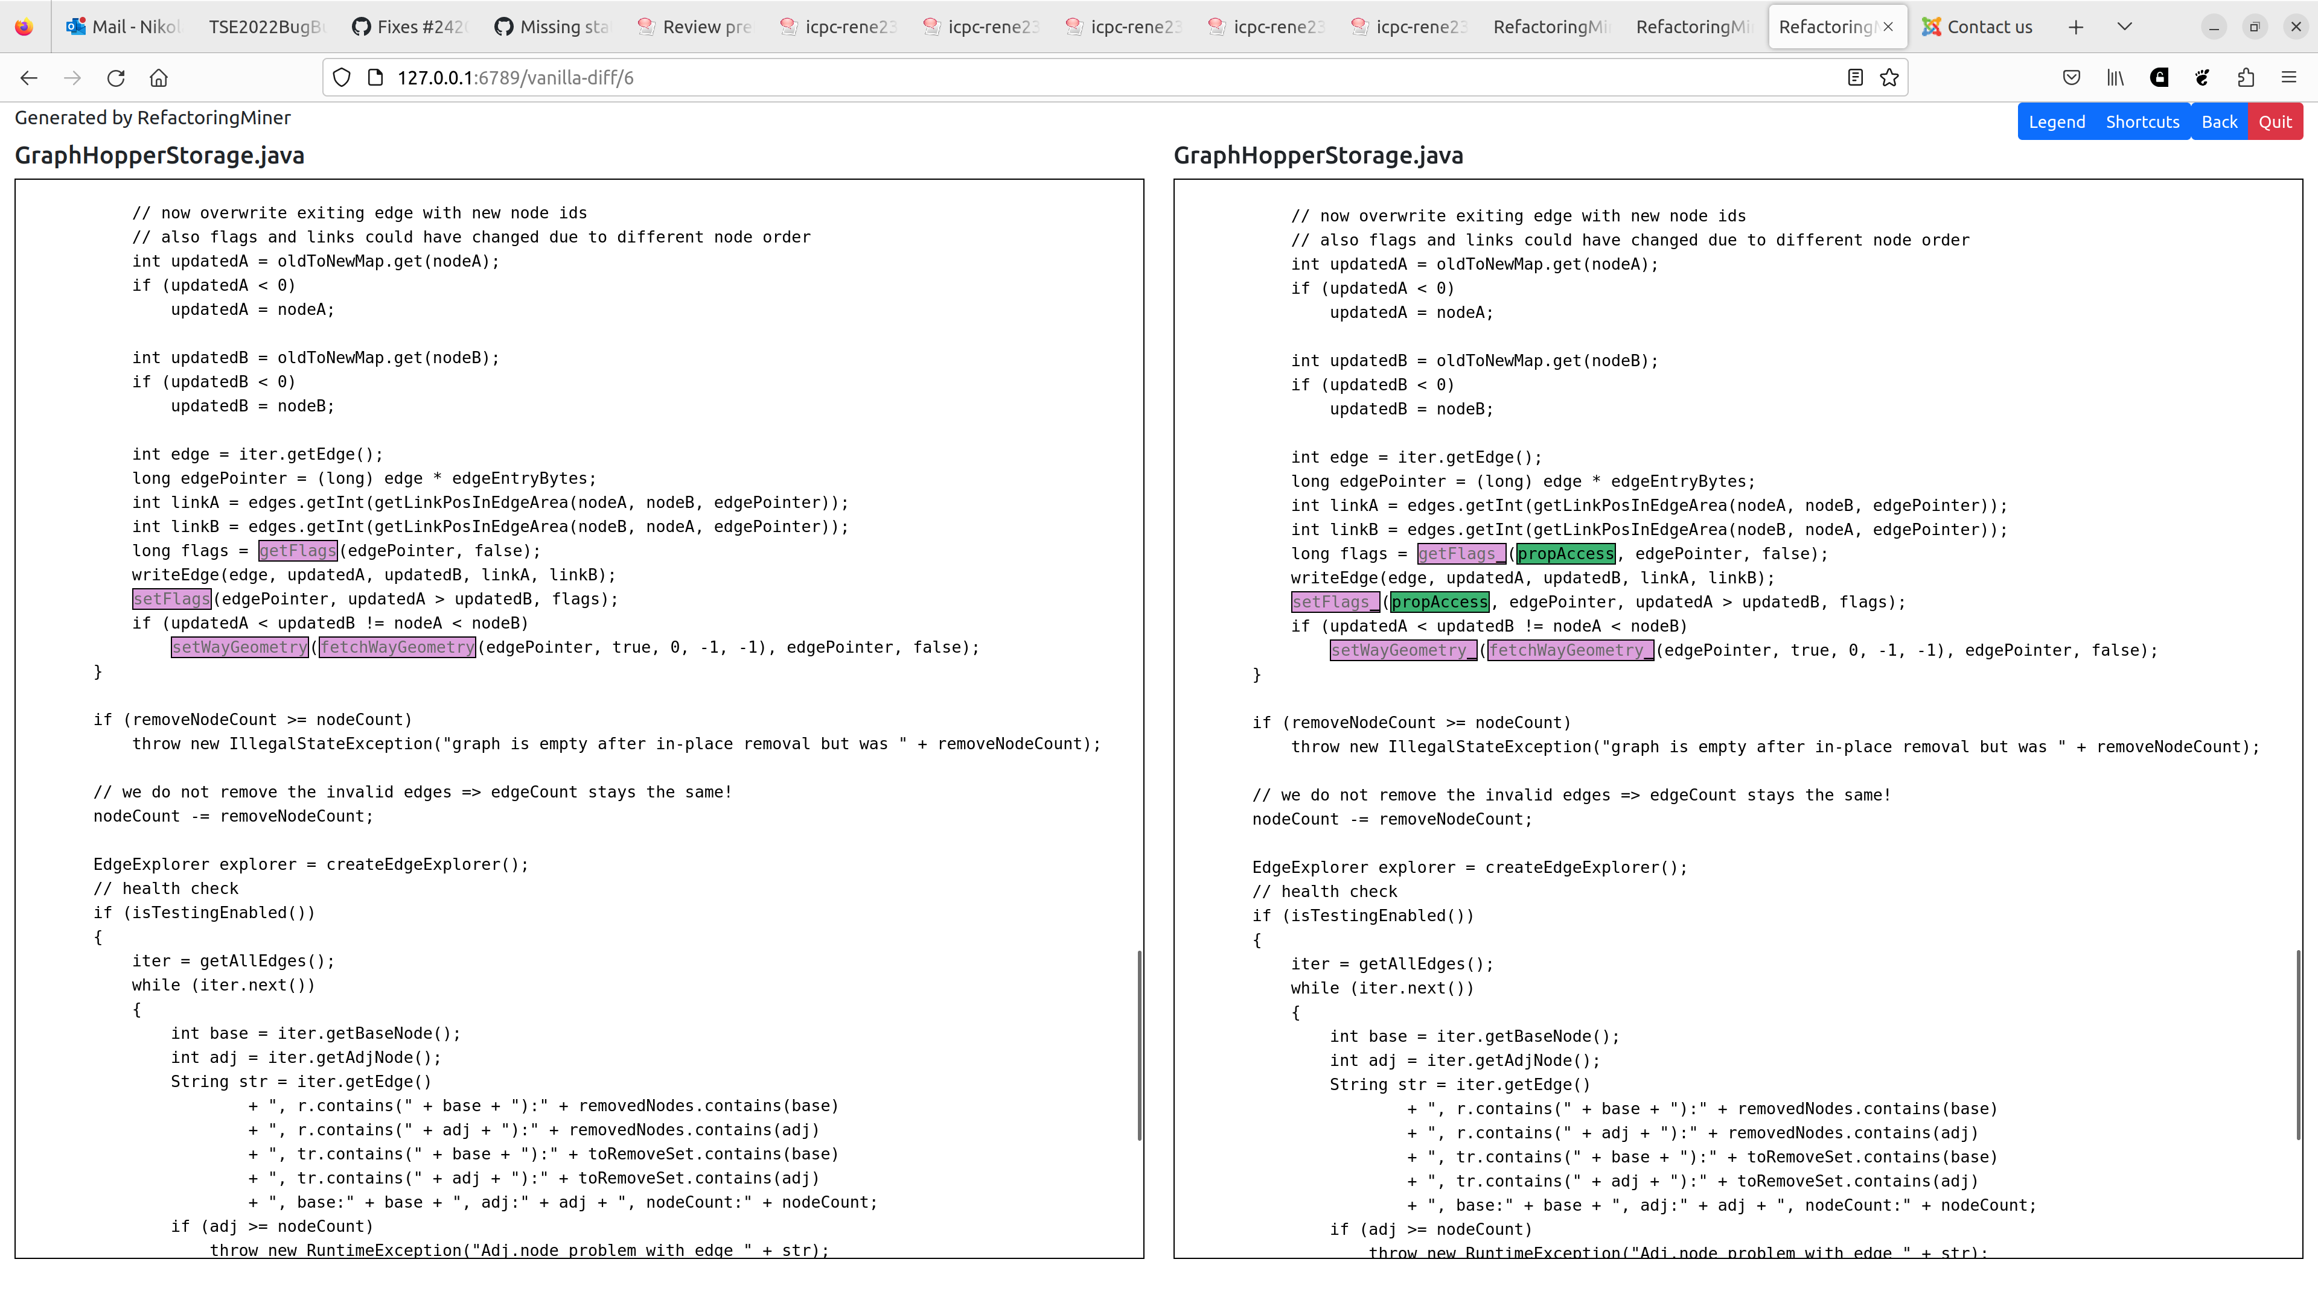Quit the RefactoringMiner diff view
This screenshot has width=2318, height=1303.
2276,121
